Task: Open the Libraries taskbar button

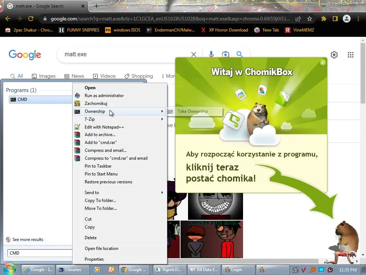Action: tap(73, 270)
